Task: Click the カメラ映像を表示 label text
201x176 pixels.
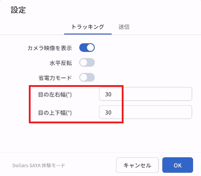Action: click(x=50, y=48)
